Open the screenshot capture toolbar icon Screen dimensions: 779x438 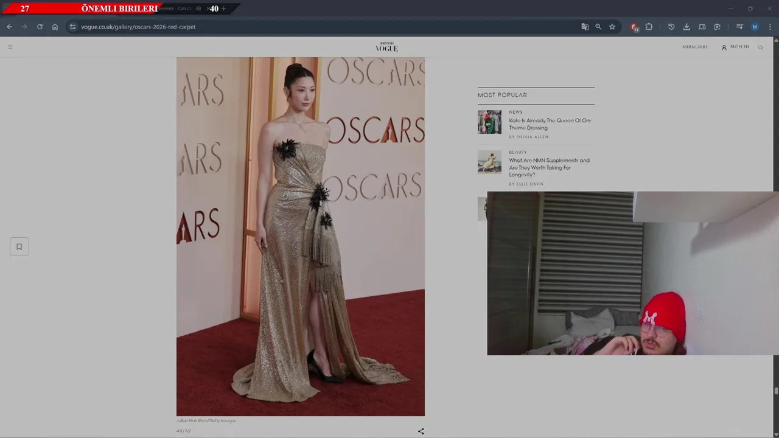pyautogui.click(x=717, y=27)
